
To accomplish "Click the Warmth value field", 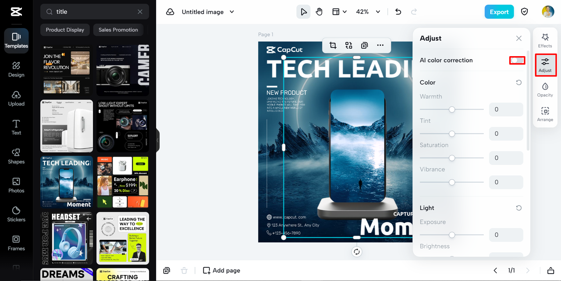I will [x=506, y=110].
